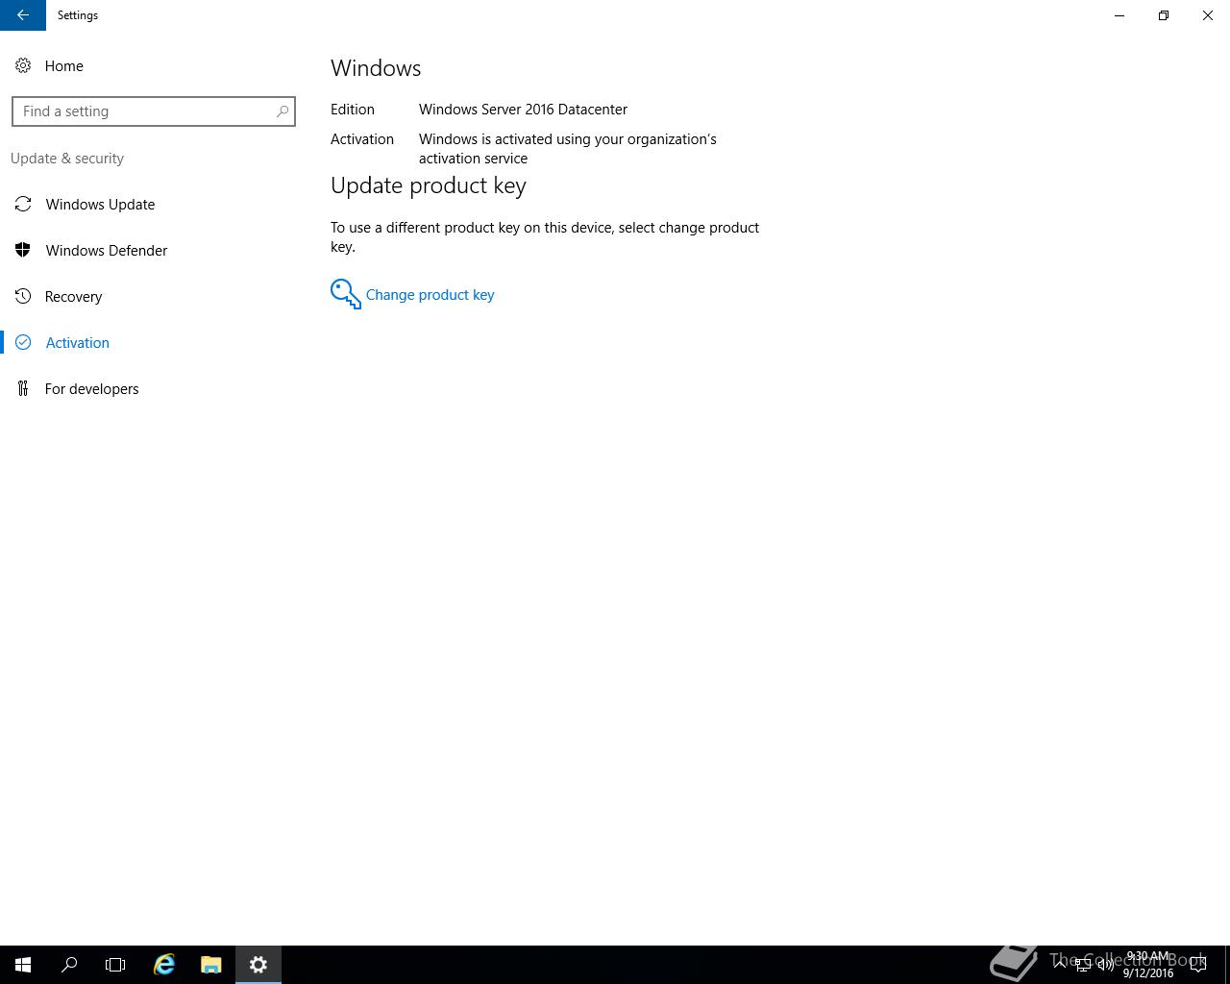This screenshot has height=984, width=1230.
Task: Click the Settings gear on the taskbar
Action: coord(258,965)
